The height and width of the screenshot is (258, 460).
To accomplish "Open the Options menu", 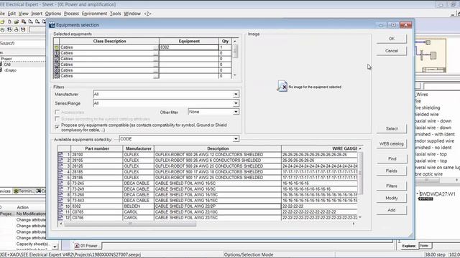I will pyautogui.click(x=53, y=14).
